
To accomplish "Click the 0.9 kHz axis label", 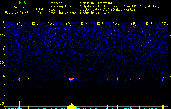I will tap(2, 63).
